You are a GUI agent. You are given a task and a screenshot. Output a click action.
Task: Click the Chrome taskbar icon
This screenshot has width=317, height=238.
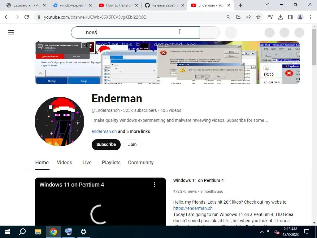click(53, 232)
